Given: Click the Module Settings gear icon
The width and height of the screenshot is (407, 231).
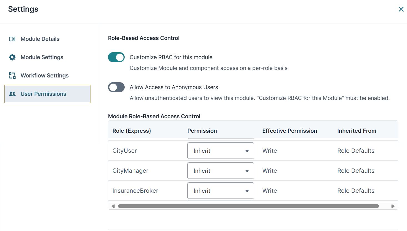Looking at the screenshot, I should coord(12,57).
